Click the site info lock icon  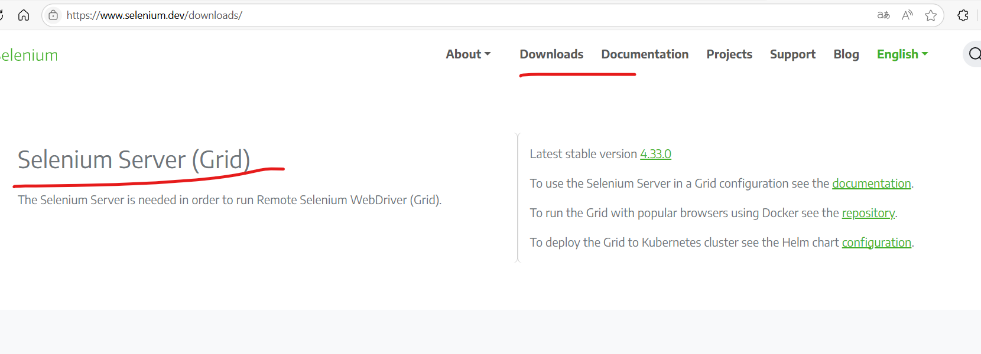(x=53, y=15)
